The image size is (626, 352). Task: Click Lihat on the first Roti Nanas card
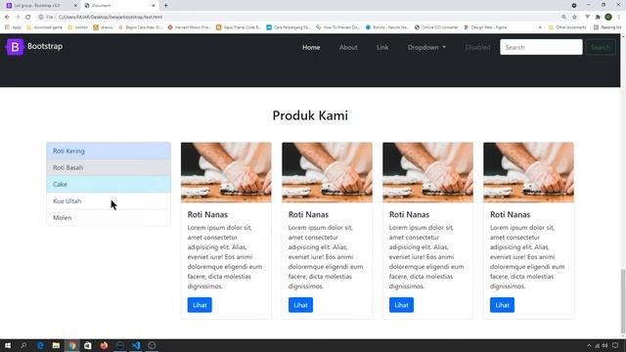tap(200, 305)
